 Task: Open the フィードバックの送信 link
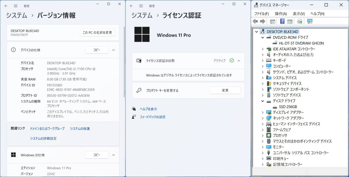coord(152,117)
